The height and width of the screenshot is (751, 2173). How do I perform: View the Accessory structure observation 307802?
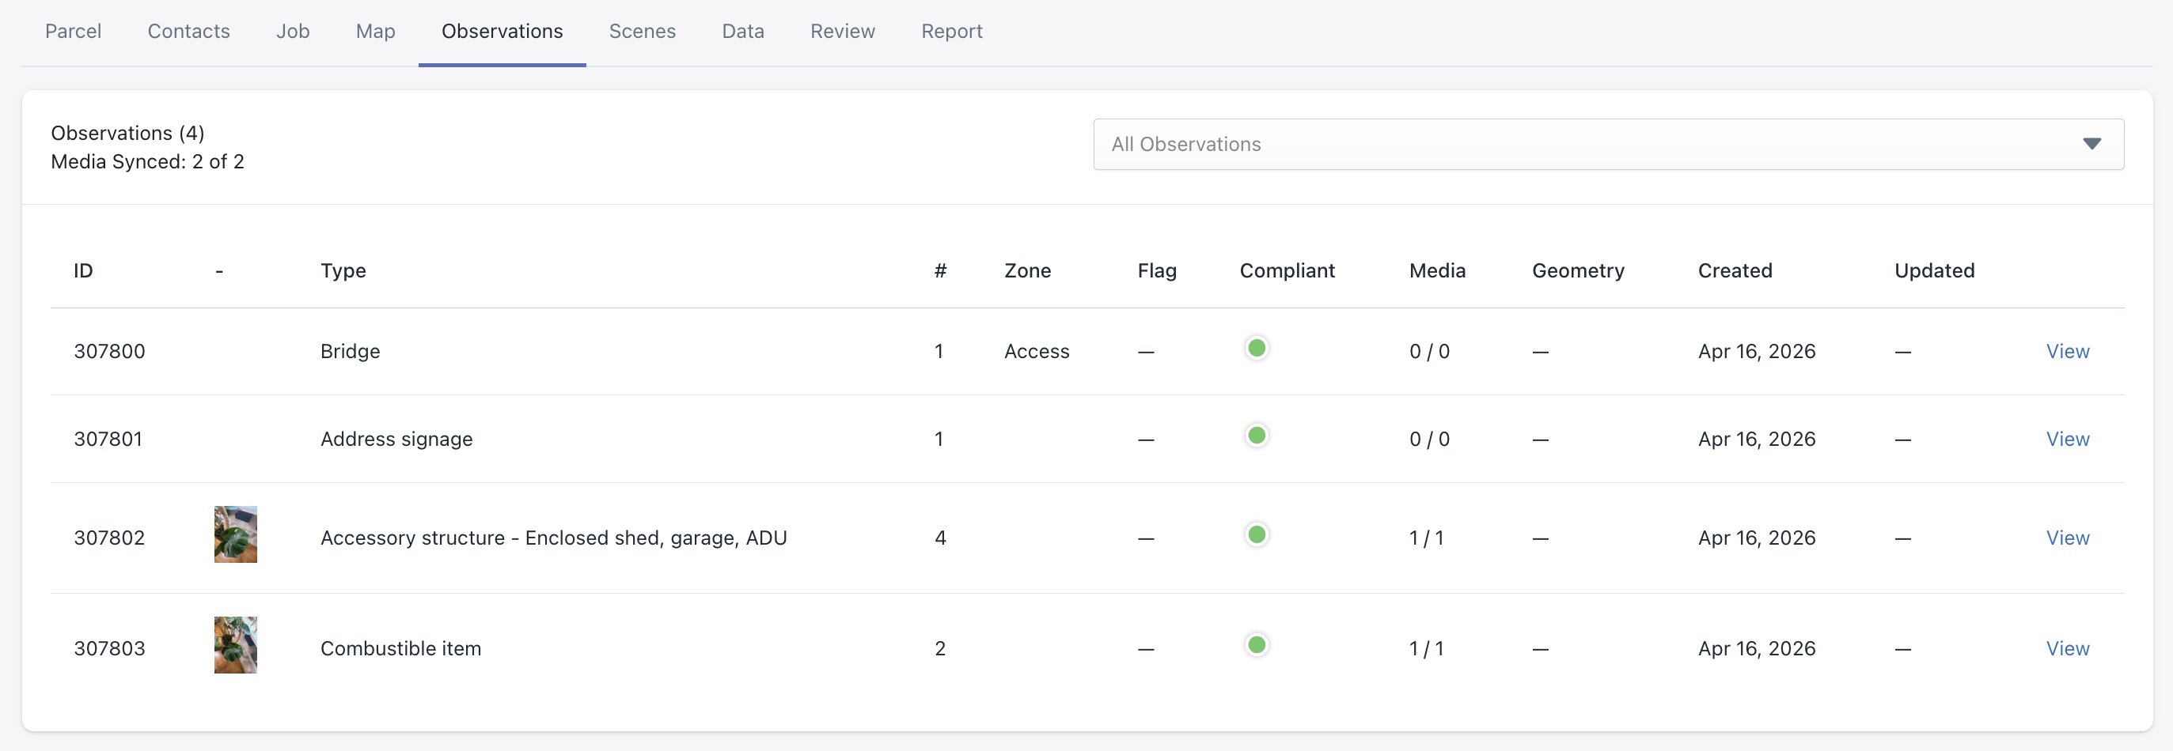pyautogui.click(x=2067, y=538)
